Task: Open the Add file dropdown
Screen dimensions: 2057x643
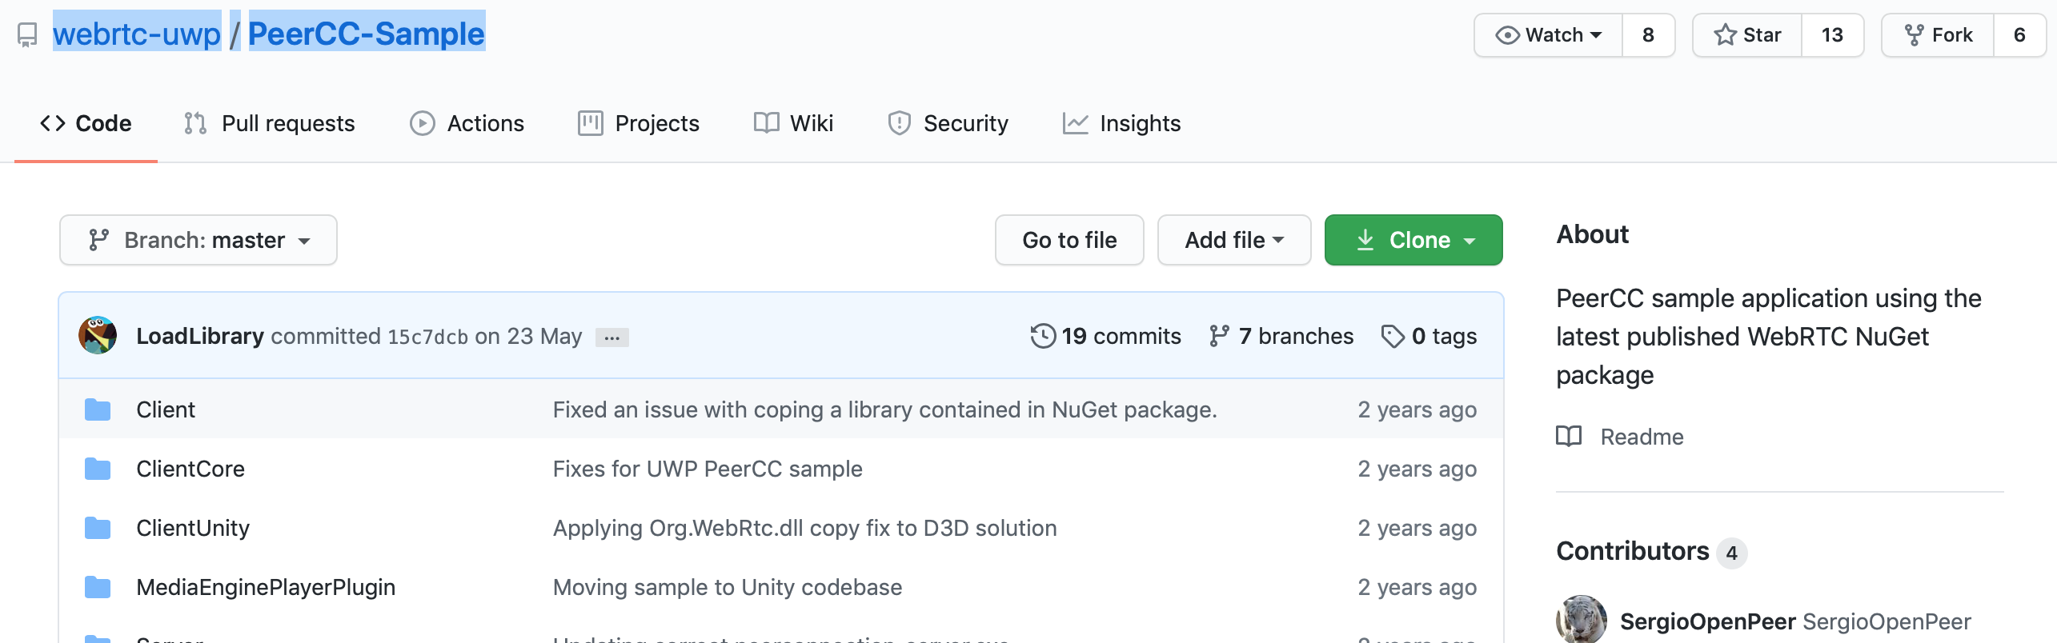Action: [1234, 240]
